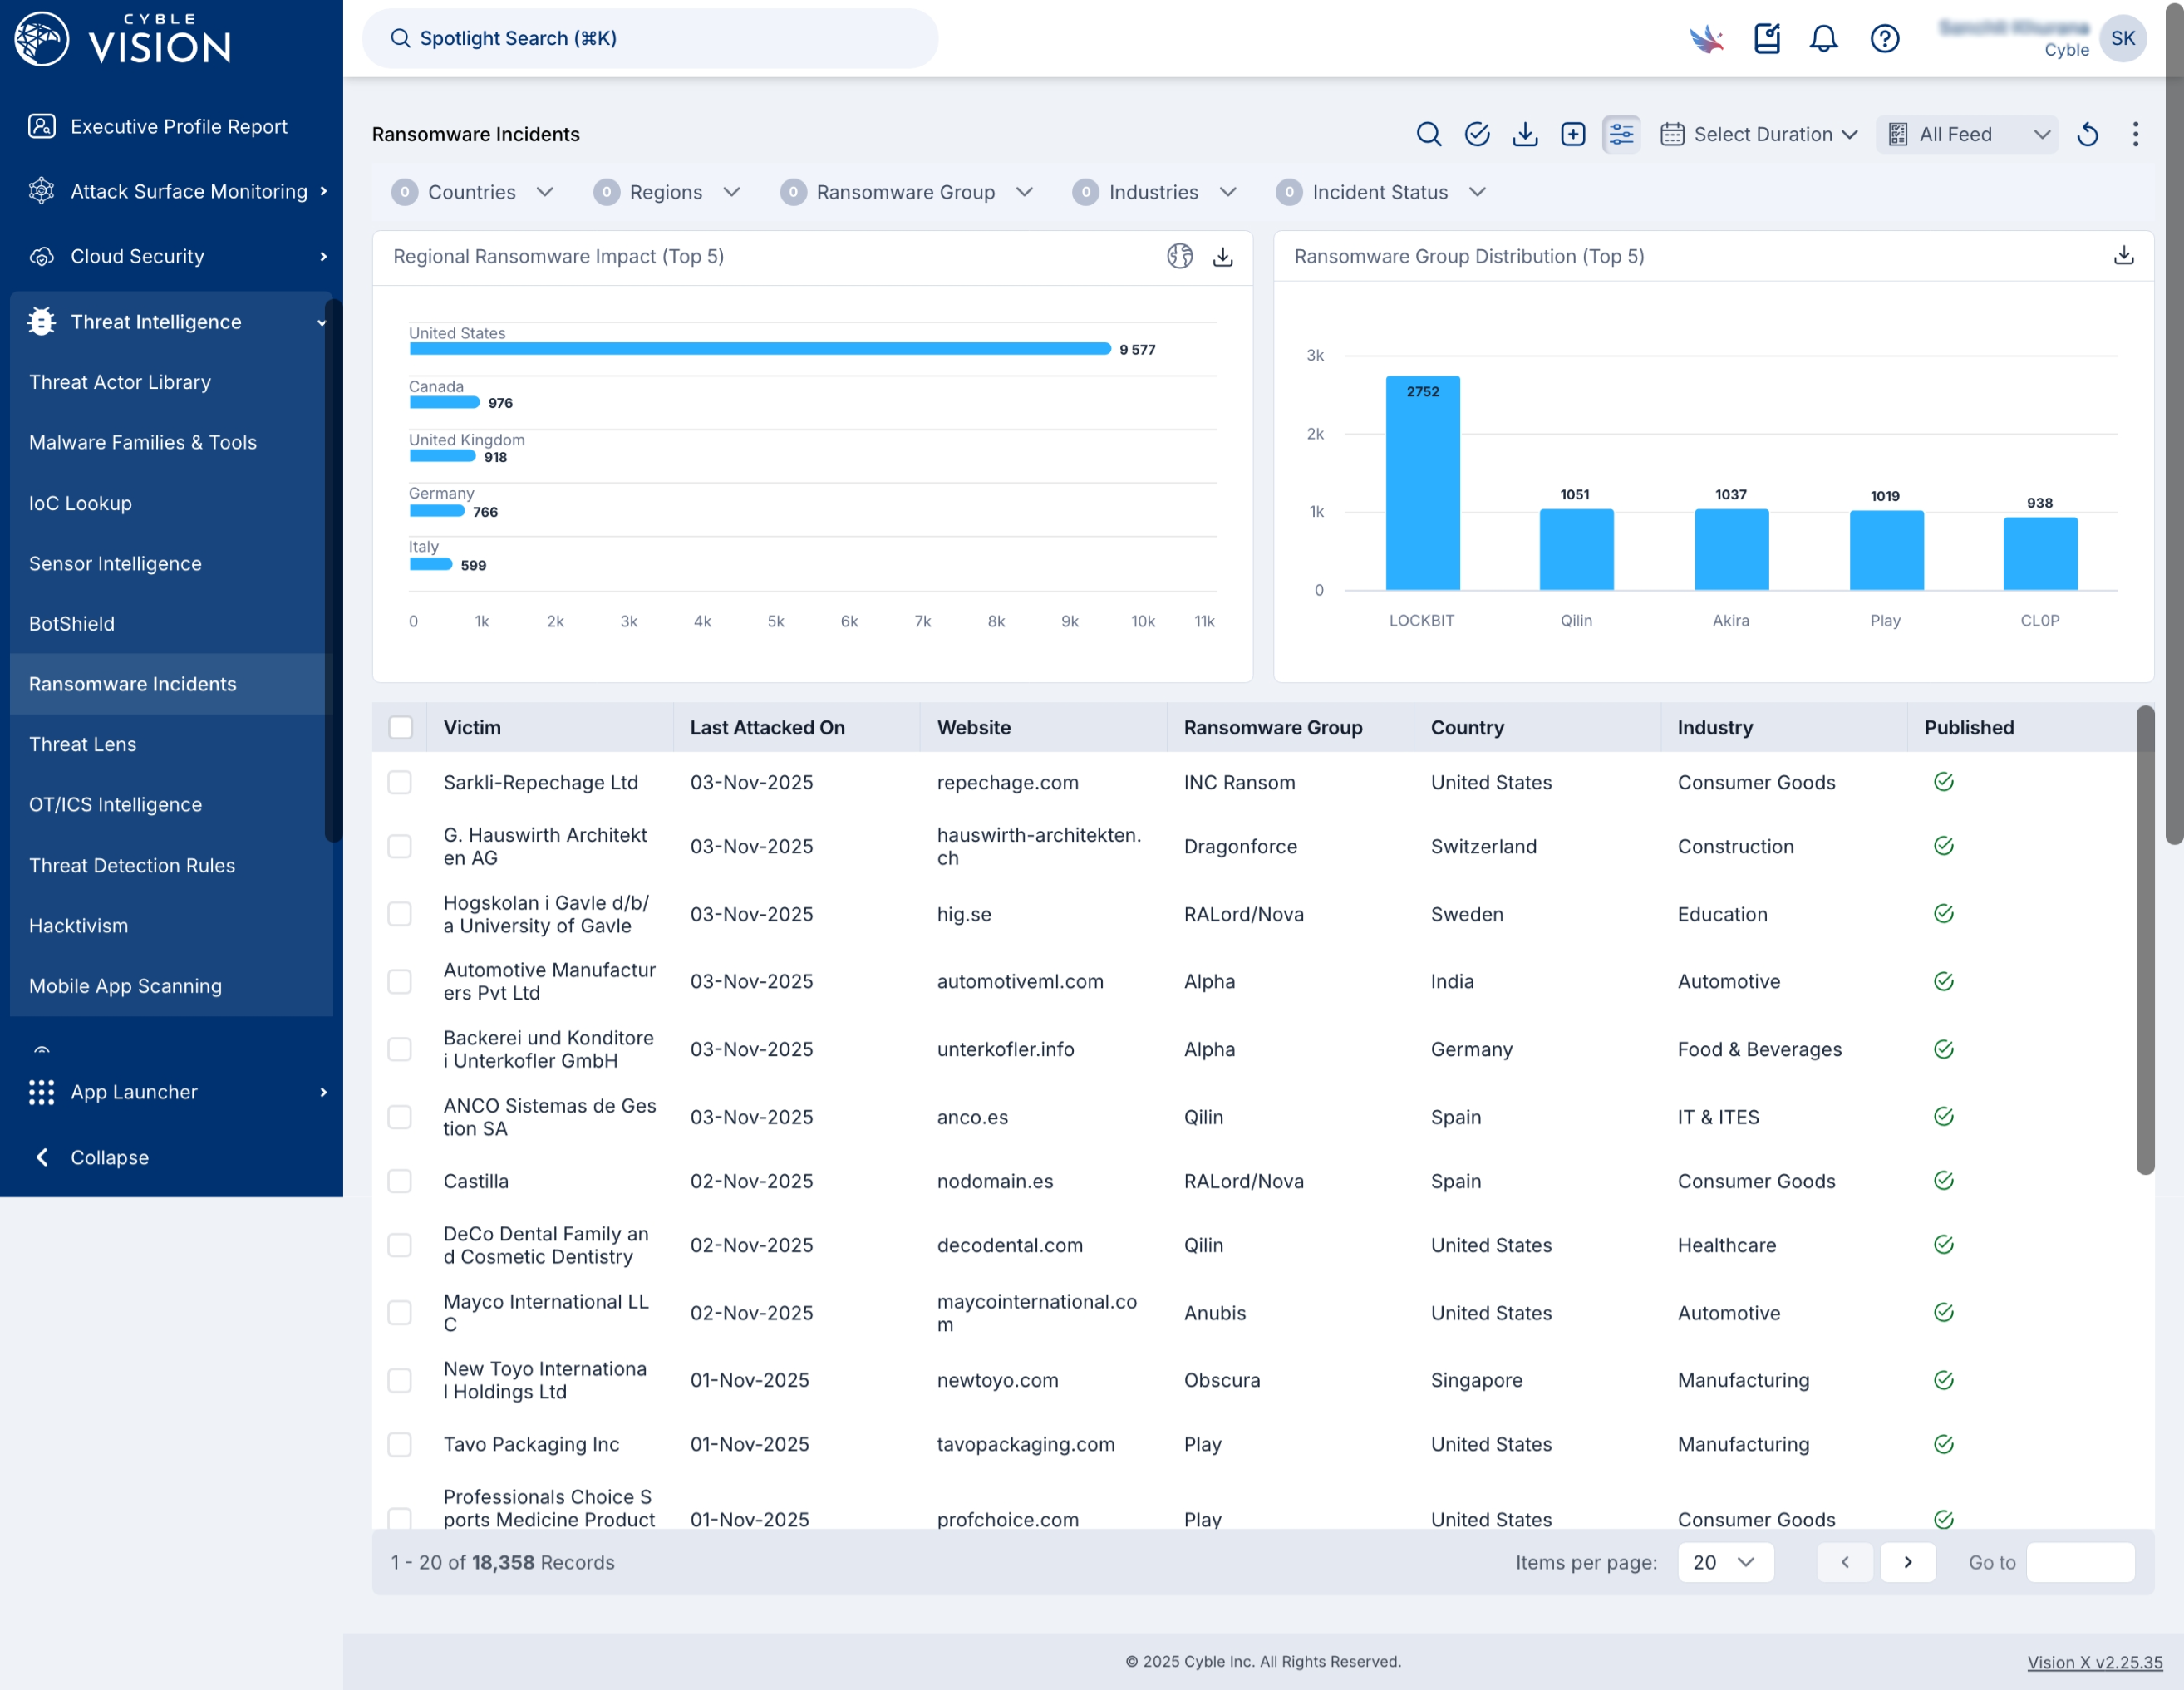Click the Cyble Vision logo
The height and width of the screenshot is (1690, 2184).
[x=123, y=39]
